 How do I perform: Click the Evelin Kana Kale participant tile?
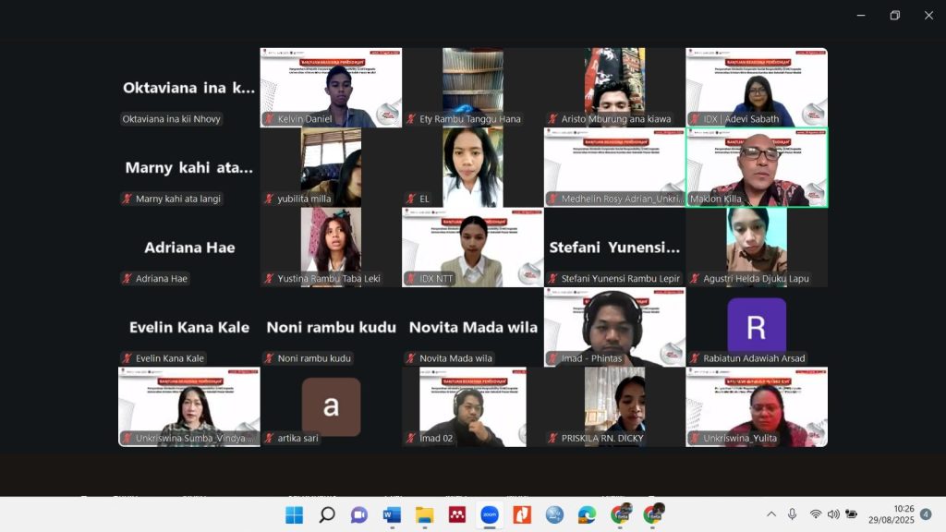(189, 327)
